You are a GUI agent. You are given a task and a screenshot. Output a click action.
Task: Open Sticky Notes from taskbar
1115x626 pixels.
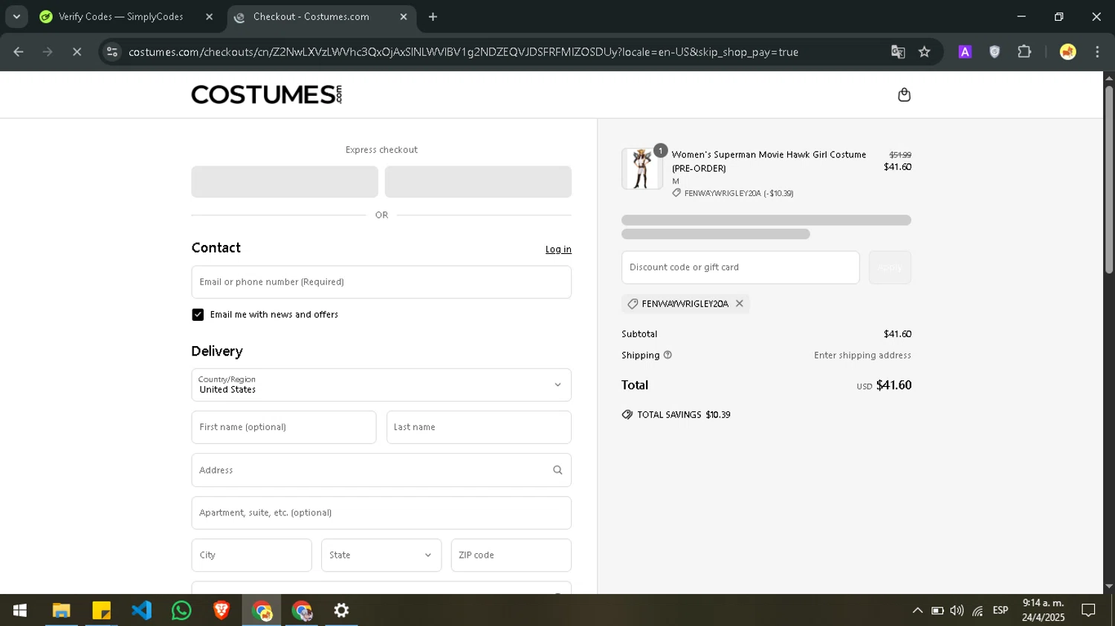pos(101,610)
